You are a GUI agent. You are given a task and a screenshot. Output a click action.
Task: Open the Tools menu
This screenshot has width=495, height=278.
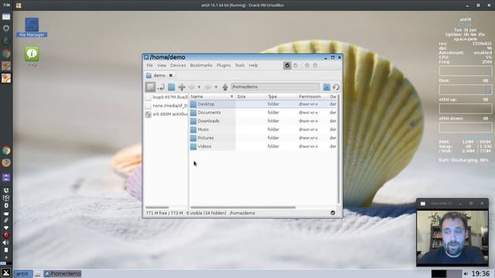[240, 65]
